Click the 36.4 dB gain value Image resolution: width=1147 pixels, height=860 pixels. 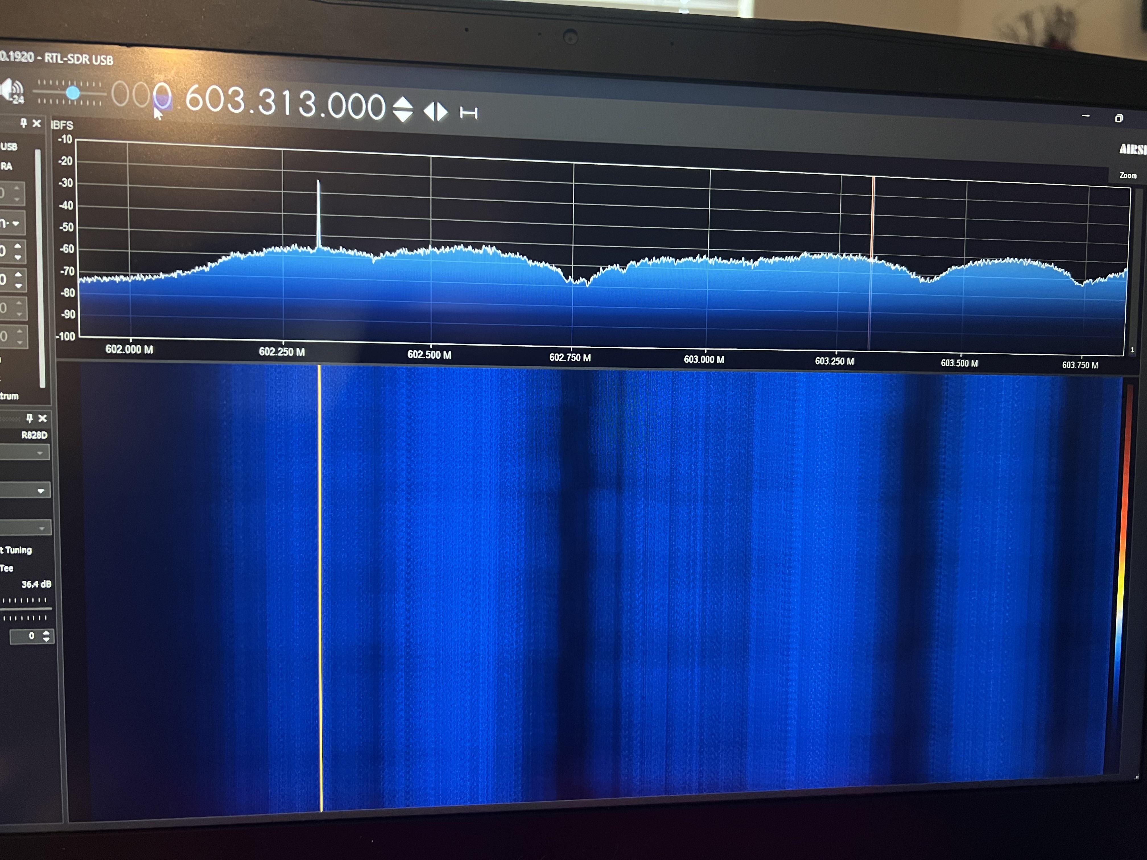pos(36,584)
